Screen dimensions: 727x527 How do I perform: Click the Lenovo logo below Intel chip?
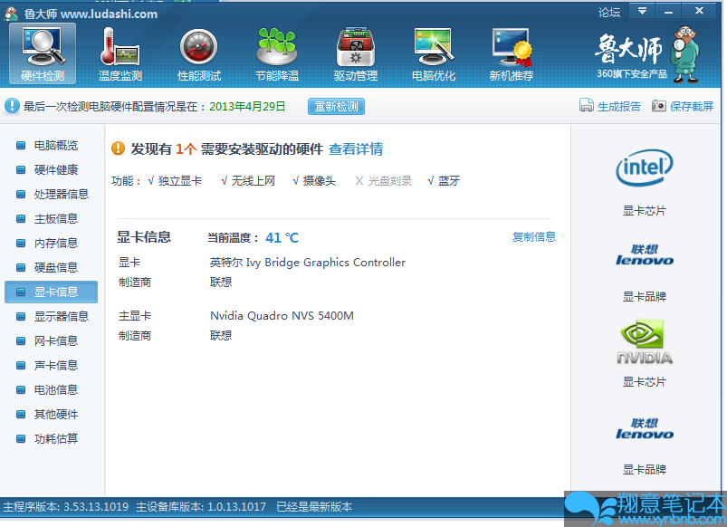point(645,255)
